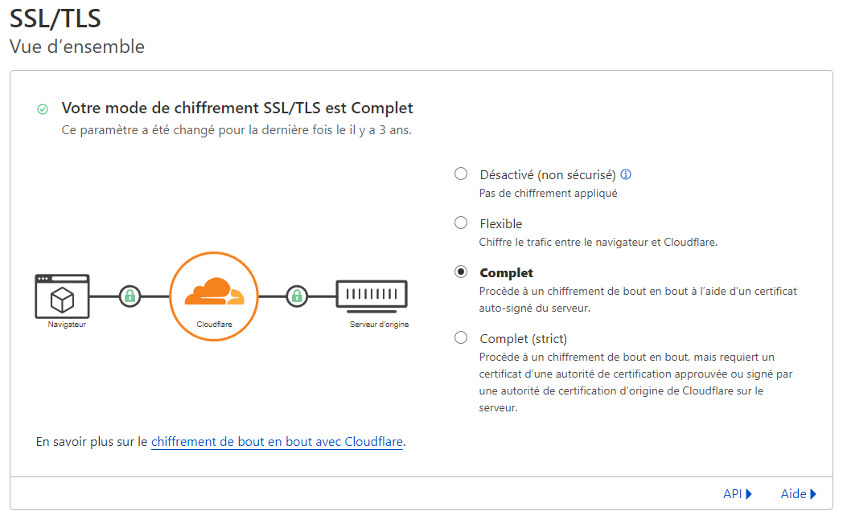
Task: Select the Désactivé (non sécurisé) radio button
Action: pyautogui.click(x=461, y=174)
